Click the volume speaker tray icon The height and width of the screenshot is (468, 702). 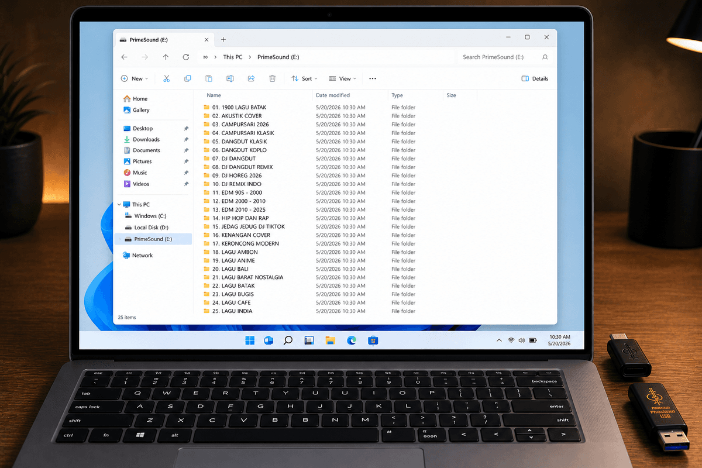pyautogui.click(x=521, y=340)
